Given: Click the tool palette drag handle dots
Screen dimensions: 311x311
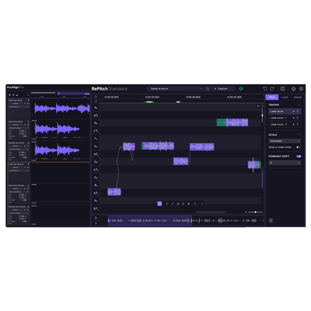Looking at the screenshot, I should coord(202,204).
